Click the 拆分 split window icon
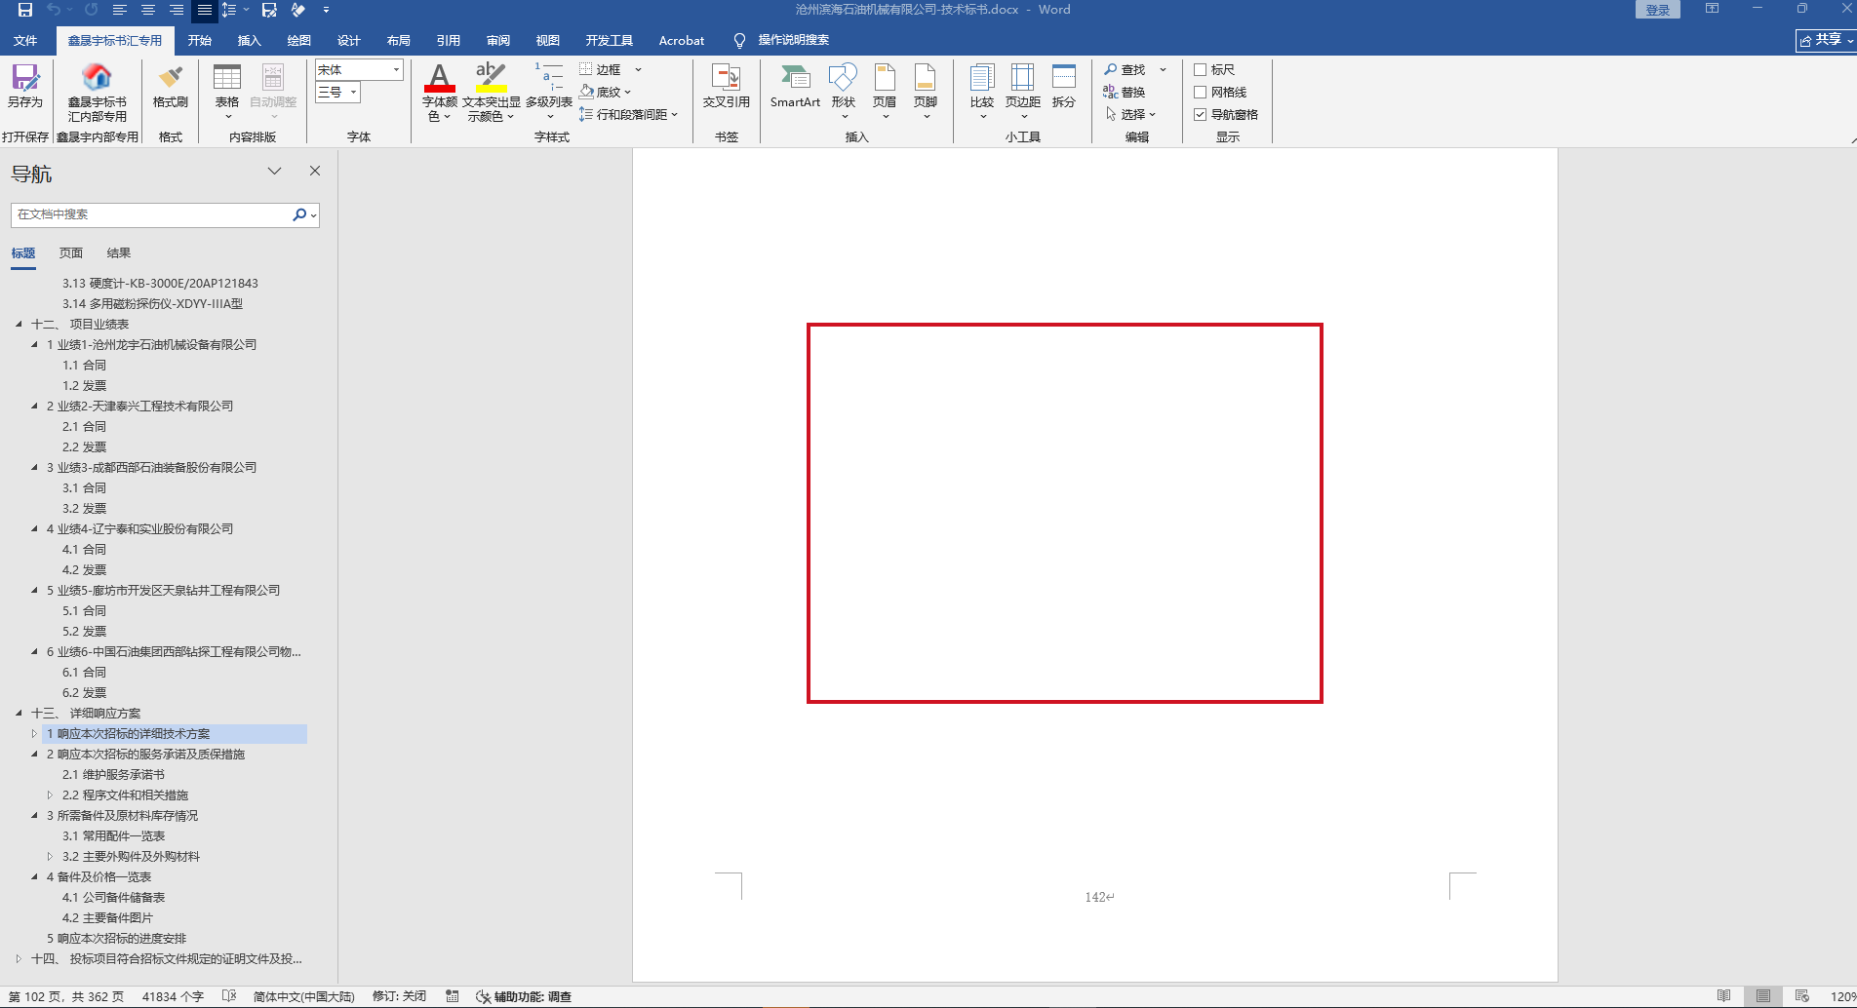 point(1064,86)
